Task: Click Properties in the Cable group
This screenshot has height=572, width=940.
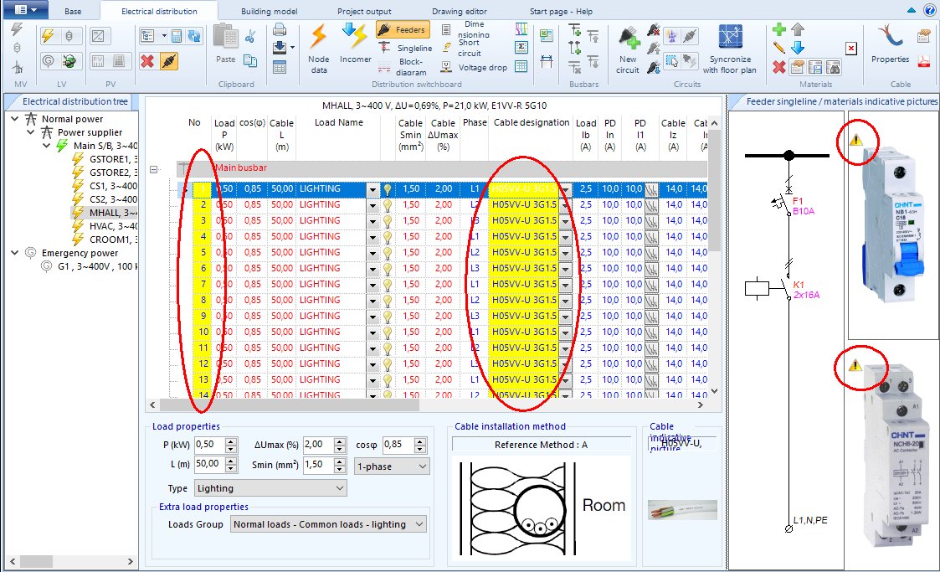Action: click(x=890, y=59)
